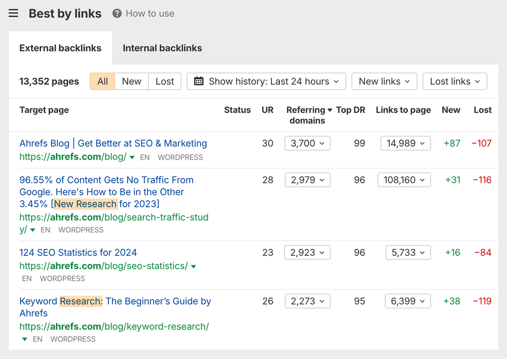Open the hamburger navigation menu
Screen dimensions: 507x359
13,13
